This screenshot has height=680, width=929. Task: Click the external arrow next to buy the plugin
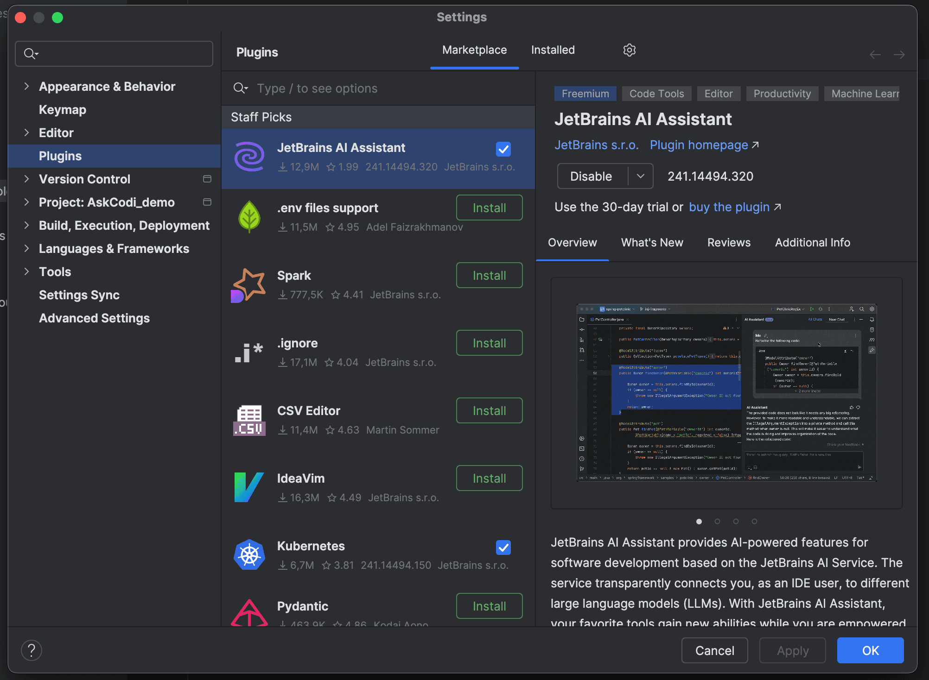pyautogui.click(x=777, y=207)
